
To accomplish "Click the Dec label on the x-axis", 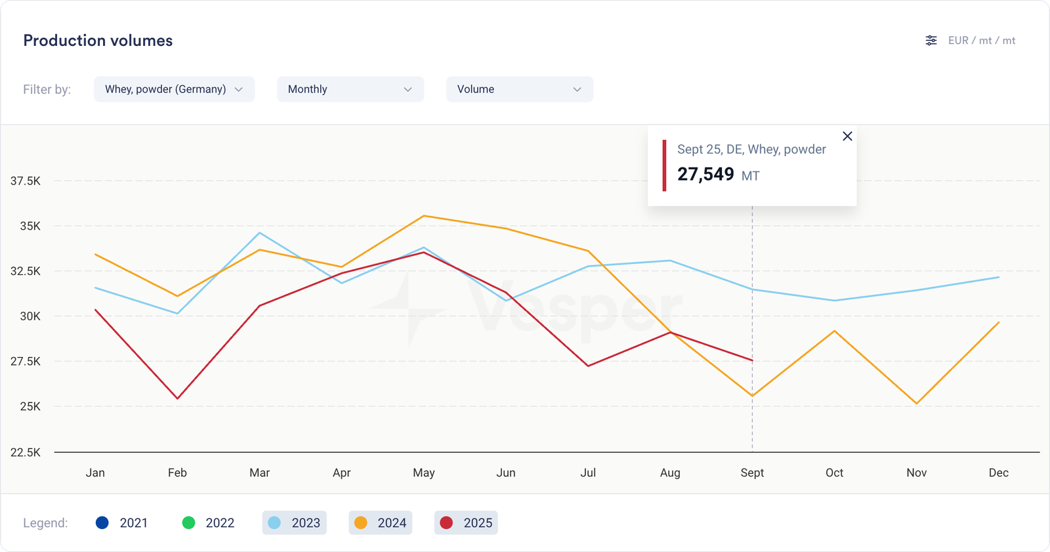I will pos(998,473).
